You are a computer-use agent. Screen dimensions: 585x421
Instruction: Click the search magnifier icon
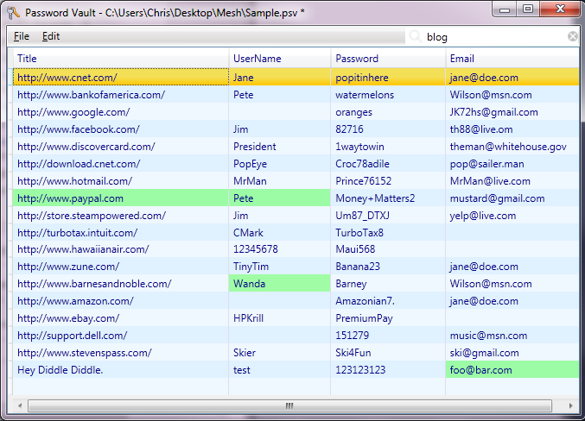[415, 37]
